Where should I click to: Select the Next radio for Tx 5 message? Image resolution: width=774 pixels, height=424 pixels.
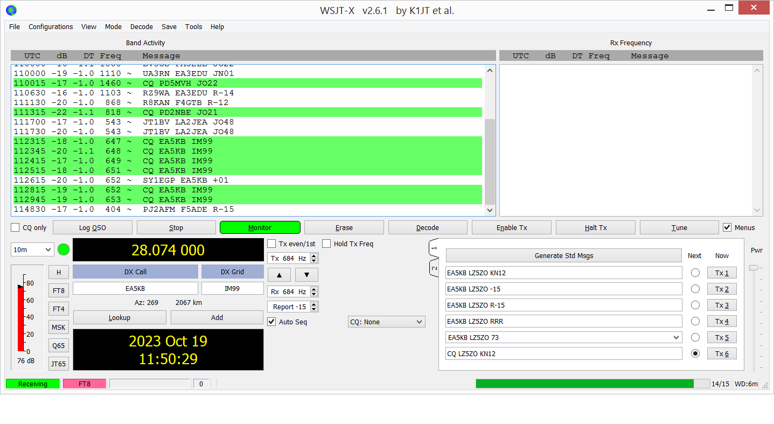click(695, 337)
